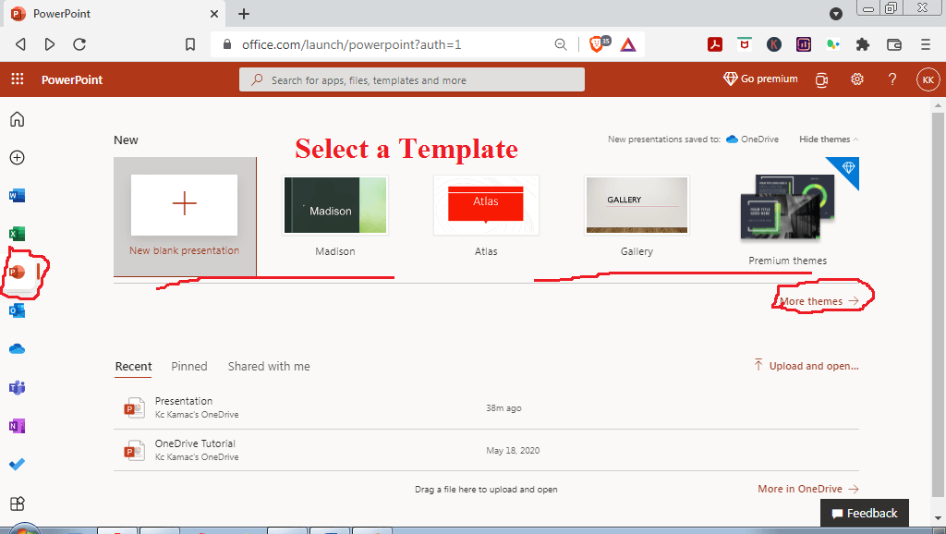Open More in OneDrive link
Viewport: 946px width, 534px height.
pos(807,489)
